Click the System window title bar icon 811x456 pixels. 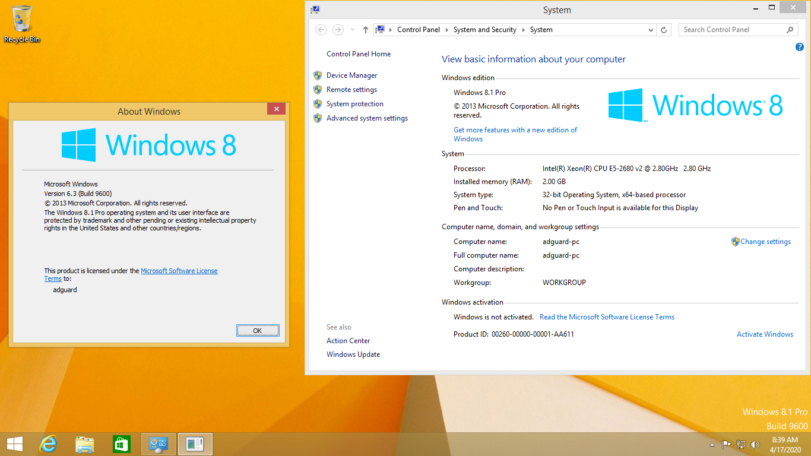click(315, 9)
